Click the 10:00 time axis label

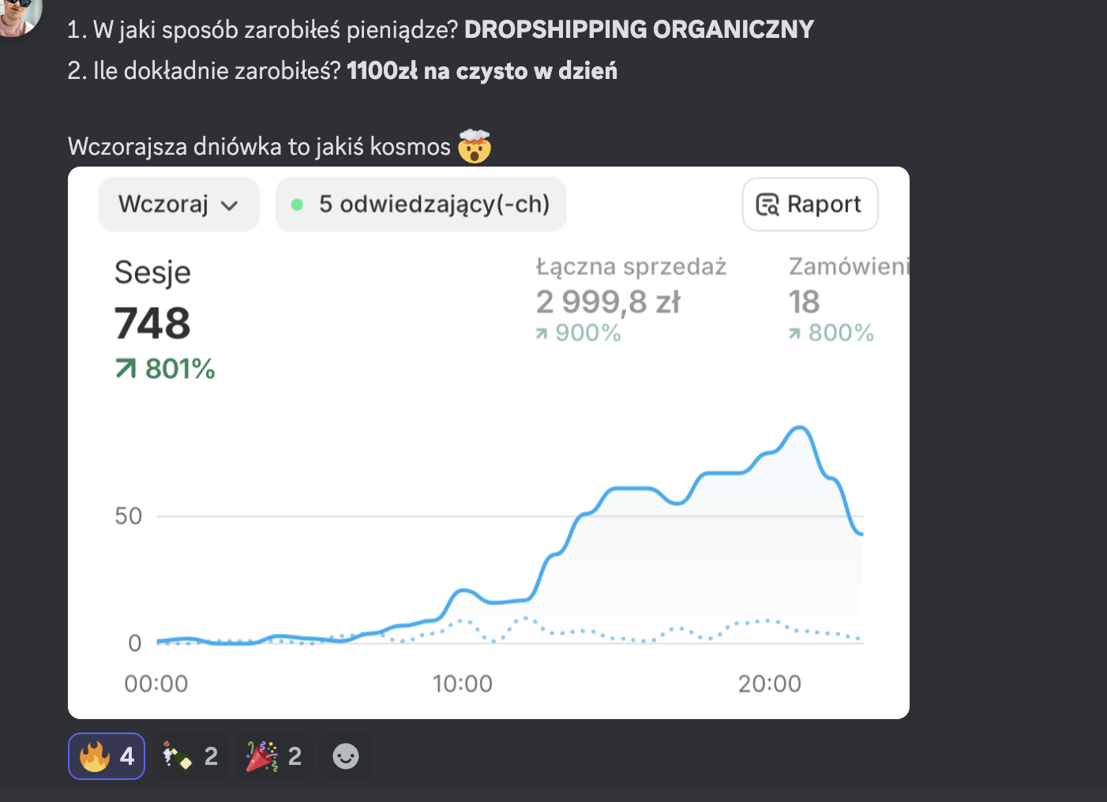pyautogui.click(x=462, y=684)
